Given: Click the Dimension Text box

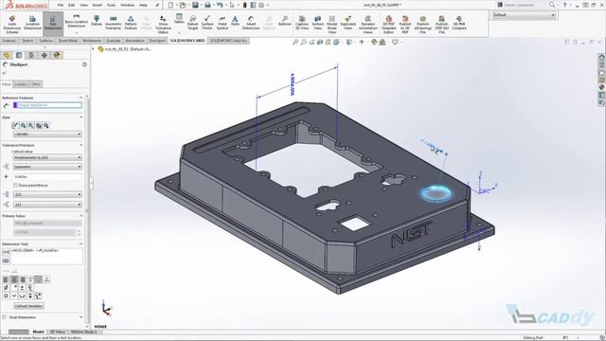Looking at the screenshot, I should pos(46,257).
